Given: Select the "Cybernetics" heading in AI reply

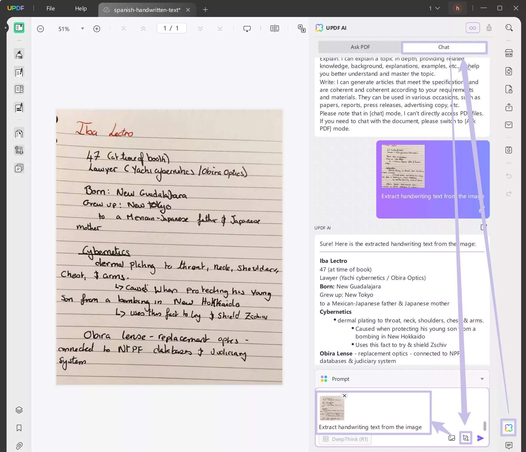Looking at the screenshot, I should point(336,312).
